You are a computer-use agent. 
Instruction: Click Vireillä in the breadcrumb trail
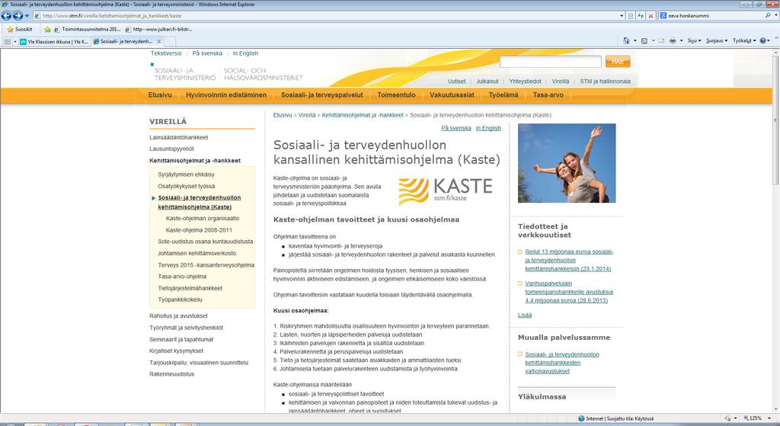tap(307, 115)
